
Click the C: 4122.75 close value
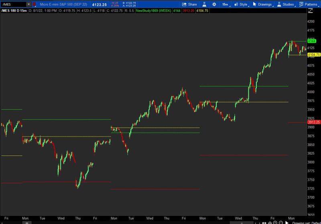tap(115, 11)
